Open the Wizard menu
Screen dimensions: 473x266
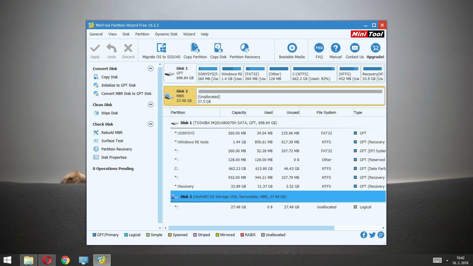click(189, 34)
